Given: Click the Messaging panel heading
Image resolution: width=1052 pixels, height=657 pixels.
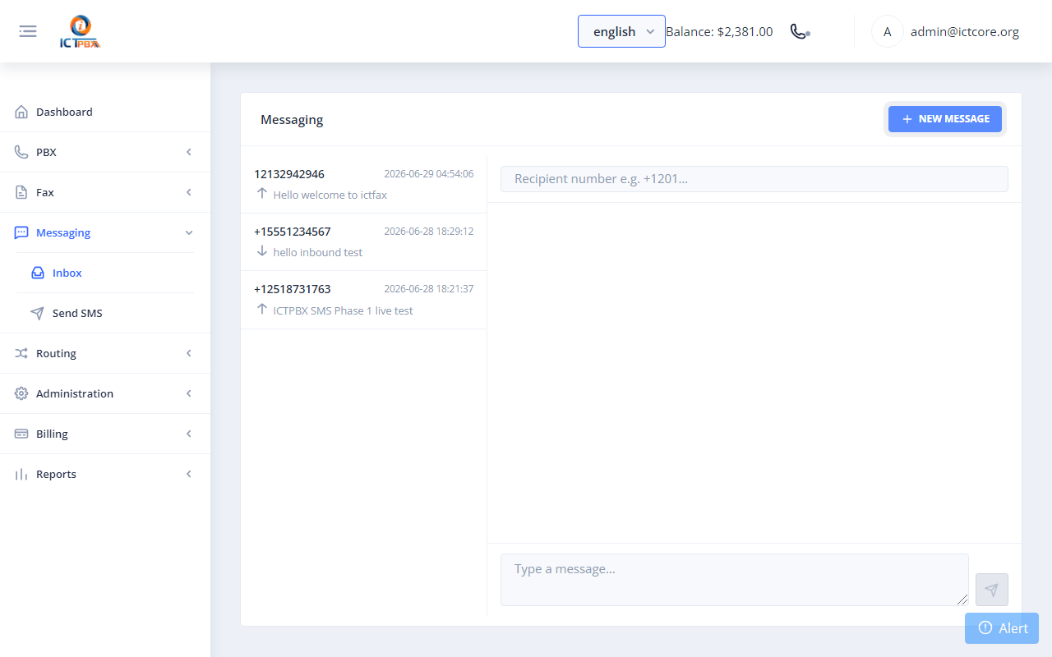Looking at the screenshot, I should tap(292, 120).
